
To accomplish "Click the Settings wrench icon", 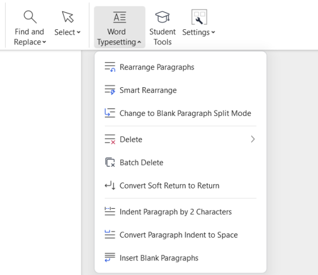I will tap(199, 17).
